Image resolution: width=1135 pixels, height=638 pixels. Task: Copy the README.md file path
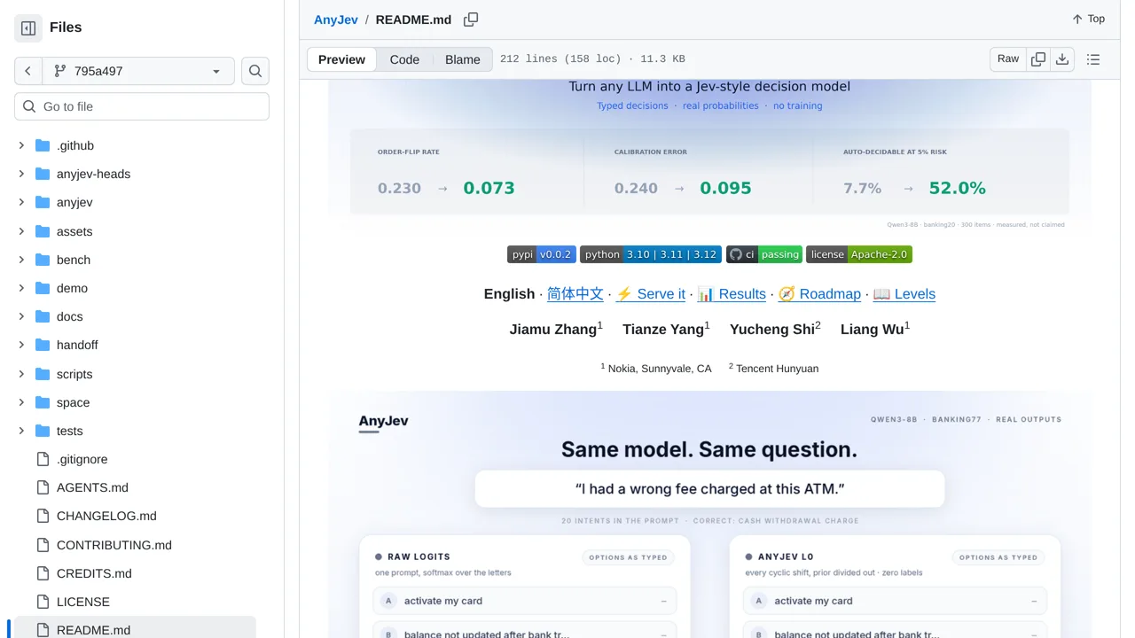[471, 19]
